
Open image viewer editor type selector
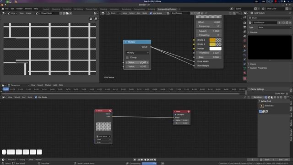[3, 13]
